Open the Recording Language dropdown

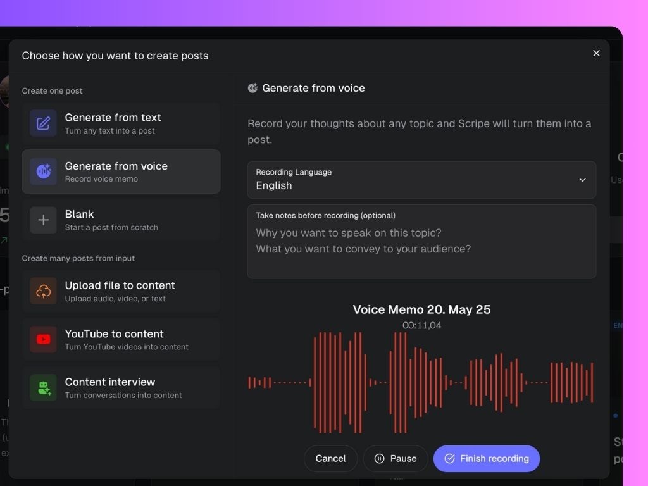coord(421,180)
